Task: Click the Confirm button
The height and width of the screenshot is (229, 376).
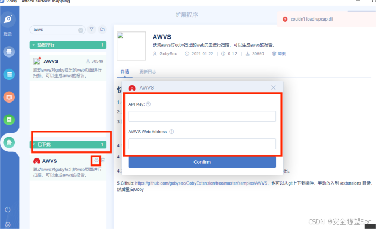Action: 202,162
